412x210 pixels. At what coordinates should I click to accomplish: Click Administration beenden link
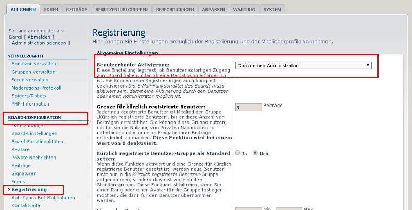pos(39,43)
